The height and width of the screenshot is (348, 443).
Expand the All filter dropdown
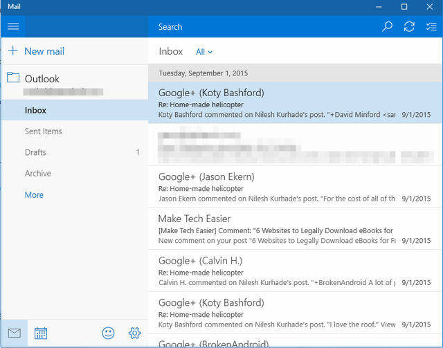[204, 52]
